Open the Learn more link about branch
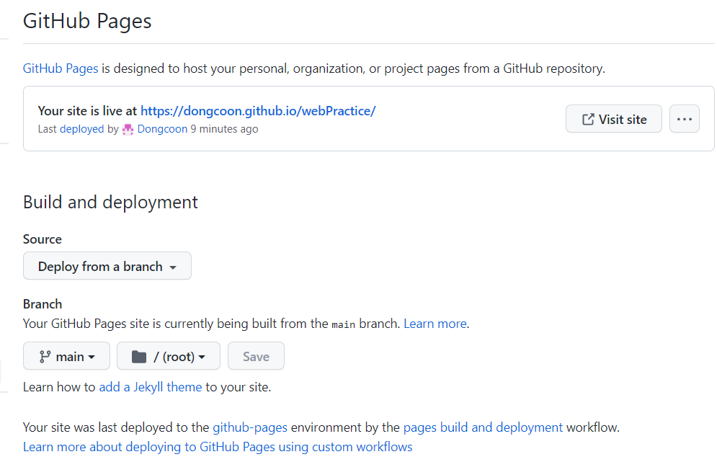The height and width of the screenshot is (462, 717). [435, 324]
